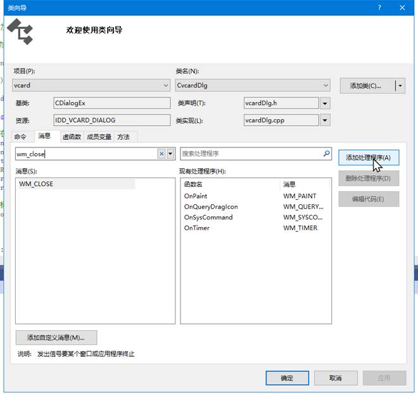Screen dimensions: 418x396
Task: Confirm with the 确定 button
Action: (x=287, y=378)
